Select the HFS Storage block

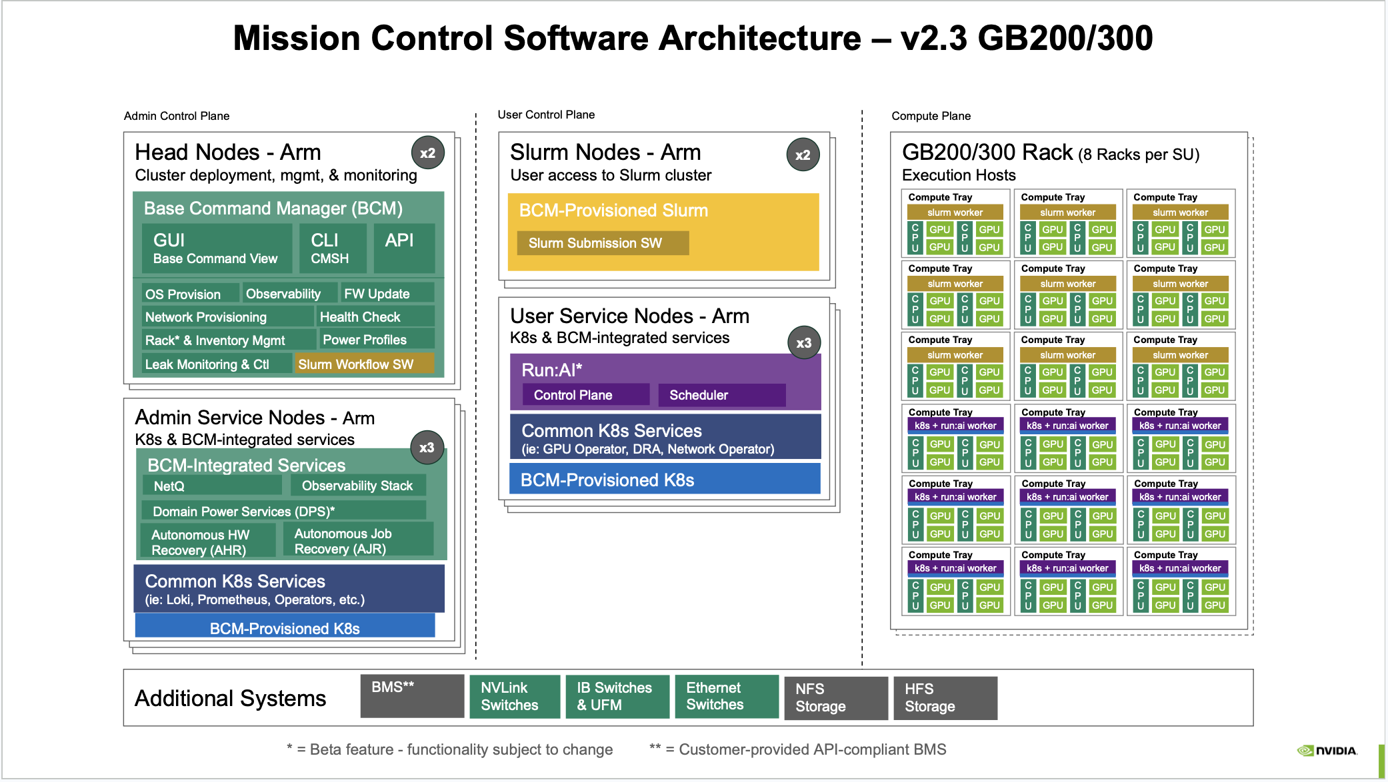(945, 697)
